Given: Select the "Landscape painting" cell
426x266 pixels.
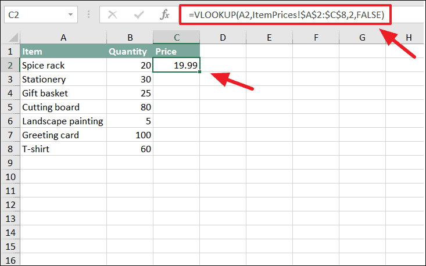Looking at the screenshot, I should point(63,121).
